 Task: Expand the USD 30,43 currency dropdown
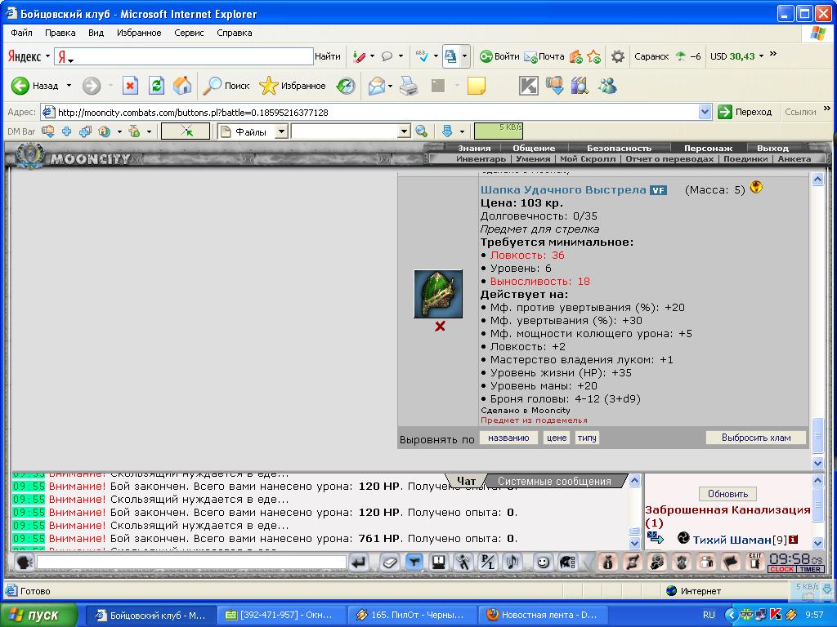click(761, 56)
